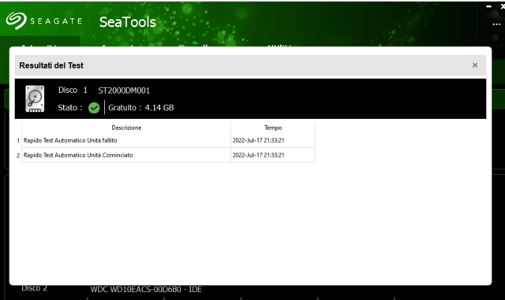Viewport: 505px width, 300px height.
Task: Click the 'Resultati del Test' title
Action: (51, 65)
